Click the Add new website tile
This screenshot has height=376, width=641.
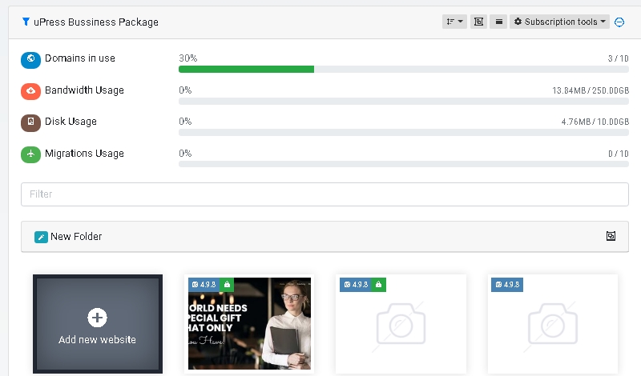pos(98,324)
